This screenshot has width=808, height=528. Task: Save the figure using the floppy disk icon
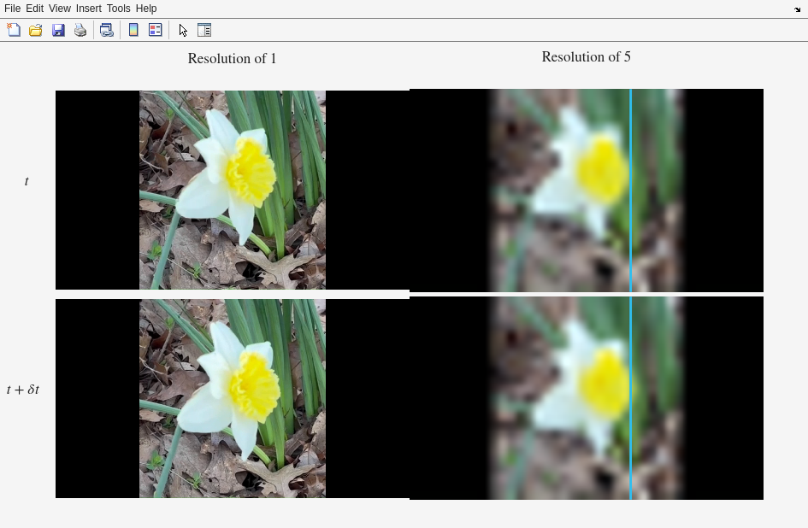pyautogui.click(x=58, y=30)
